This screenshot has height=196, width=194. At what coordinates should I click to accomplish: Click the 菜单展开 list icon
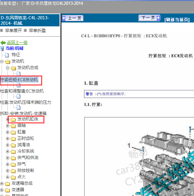[x=2, y=31]
